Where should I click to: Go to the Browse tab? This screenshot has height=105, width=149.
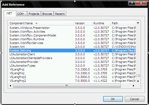click(x=47, y=14)
